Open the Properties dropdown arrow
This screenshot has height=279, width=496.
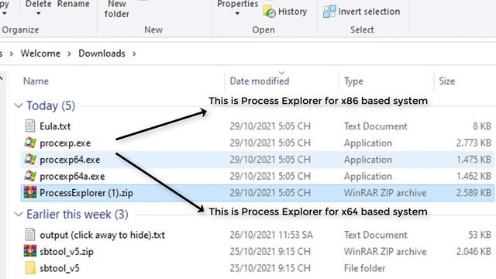tap(237, 14)
